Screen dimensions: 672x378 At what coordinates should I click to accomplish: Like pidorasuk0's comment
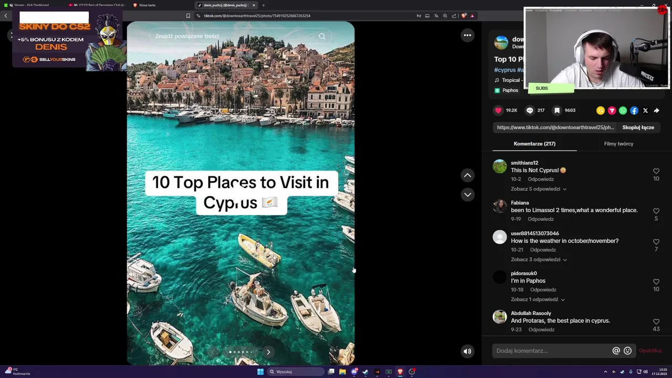[656, 282]
